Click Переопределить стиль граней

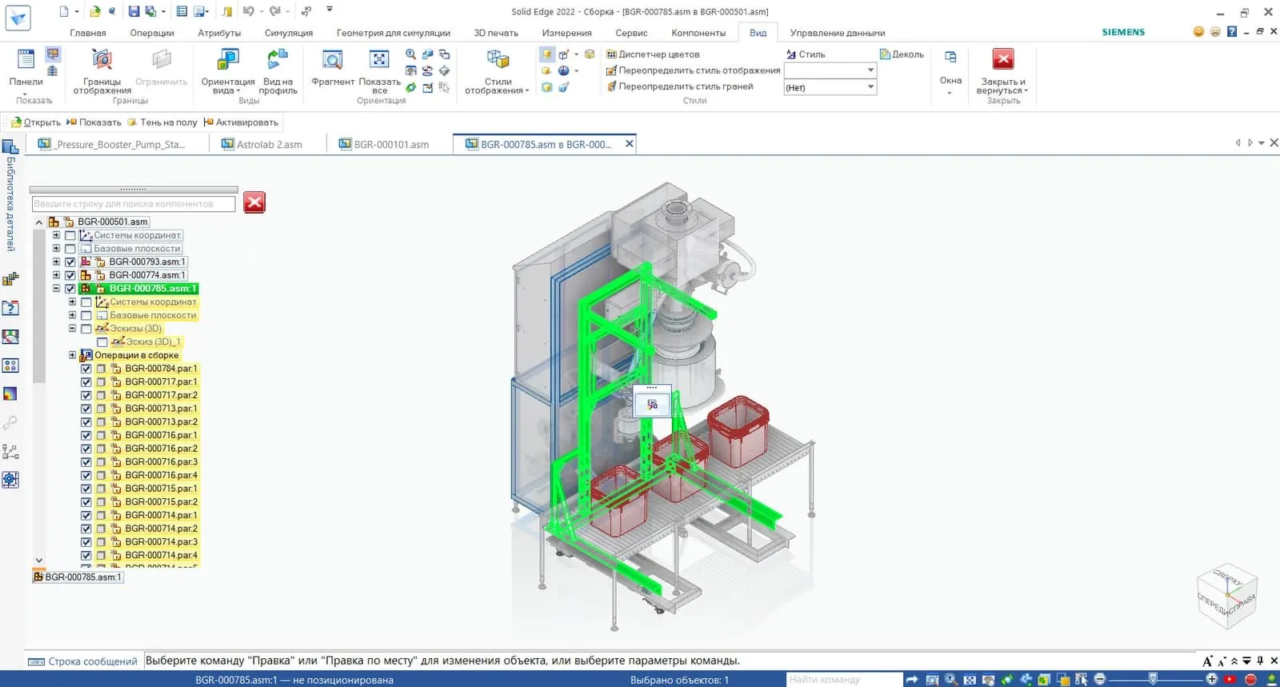click(x=679, y=86)
